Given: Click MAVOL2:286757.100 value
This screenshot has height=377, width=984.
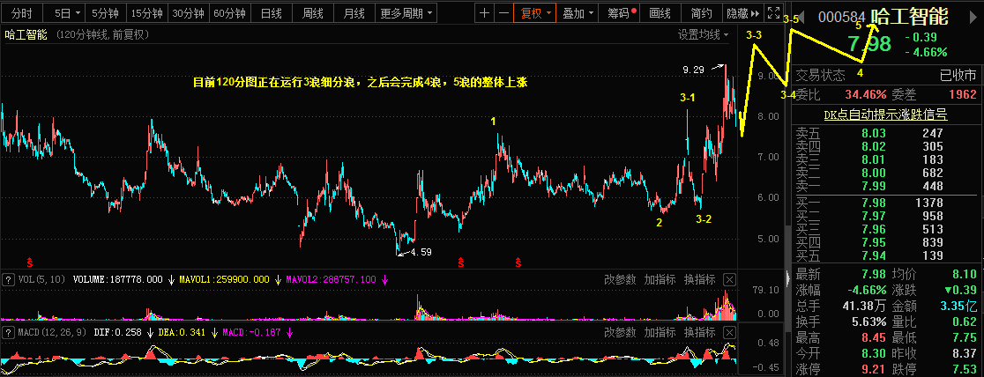Looking at the screenshot, I should tap(332, 280).
